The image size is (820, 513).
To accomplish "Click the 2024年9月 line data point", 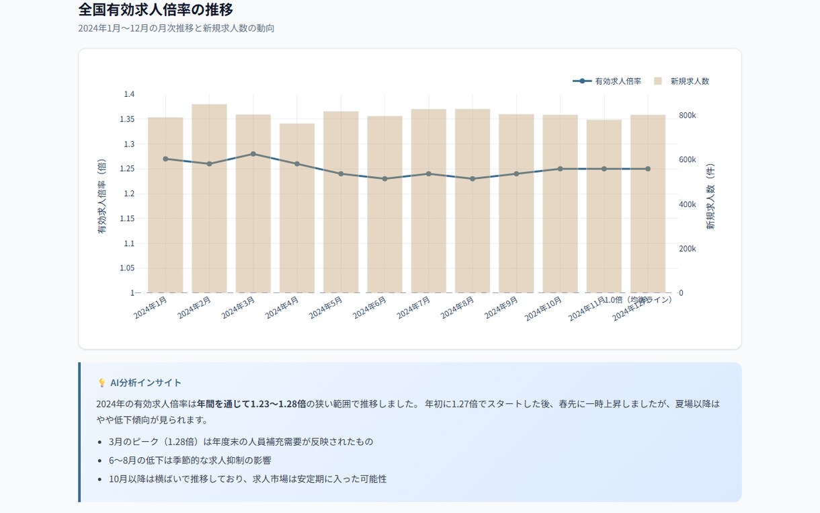I will tap(516, 173).
